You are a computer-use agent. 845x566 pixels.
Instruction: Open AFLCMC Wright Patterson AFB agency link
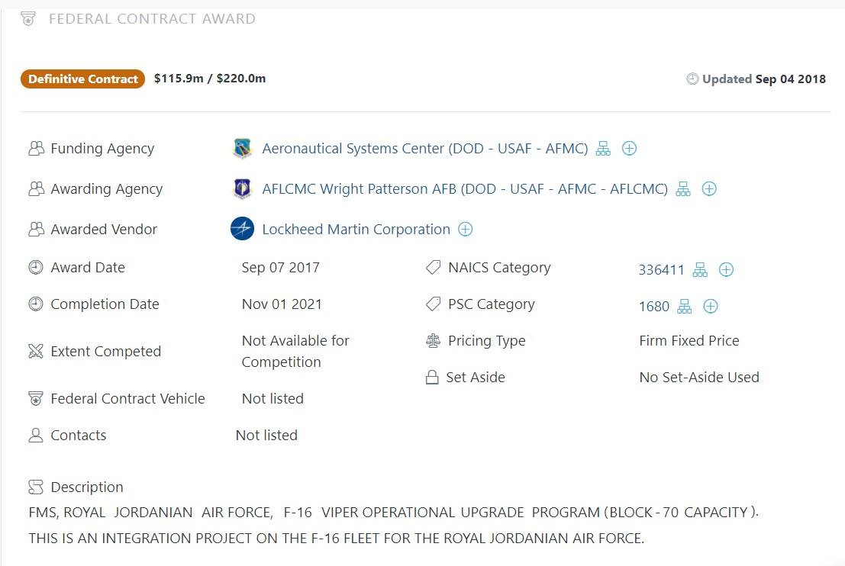click(465, 188)
